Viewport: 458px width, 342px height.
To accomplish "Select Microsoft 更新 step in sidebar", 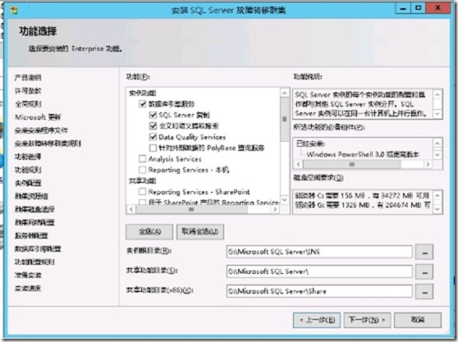I will (38, 117).
